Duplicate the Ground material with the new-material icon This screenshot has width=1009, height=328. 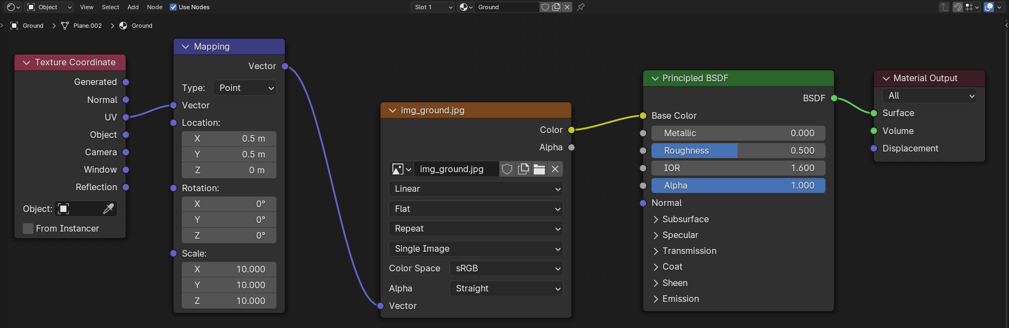coord(556,7)
